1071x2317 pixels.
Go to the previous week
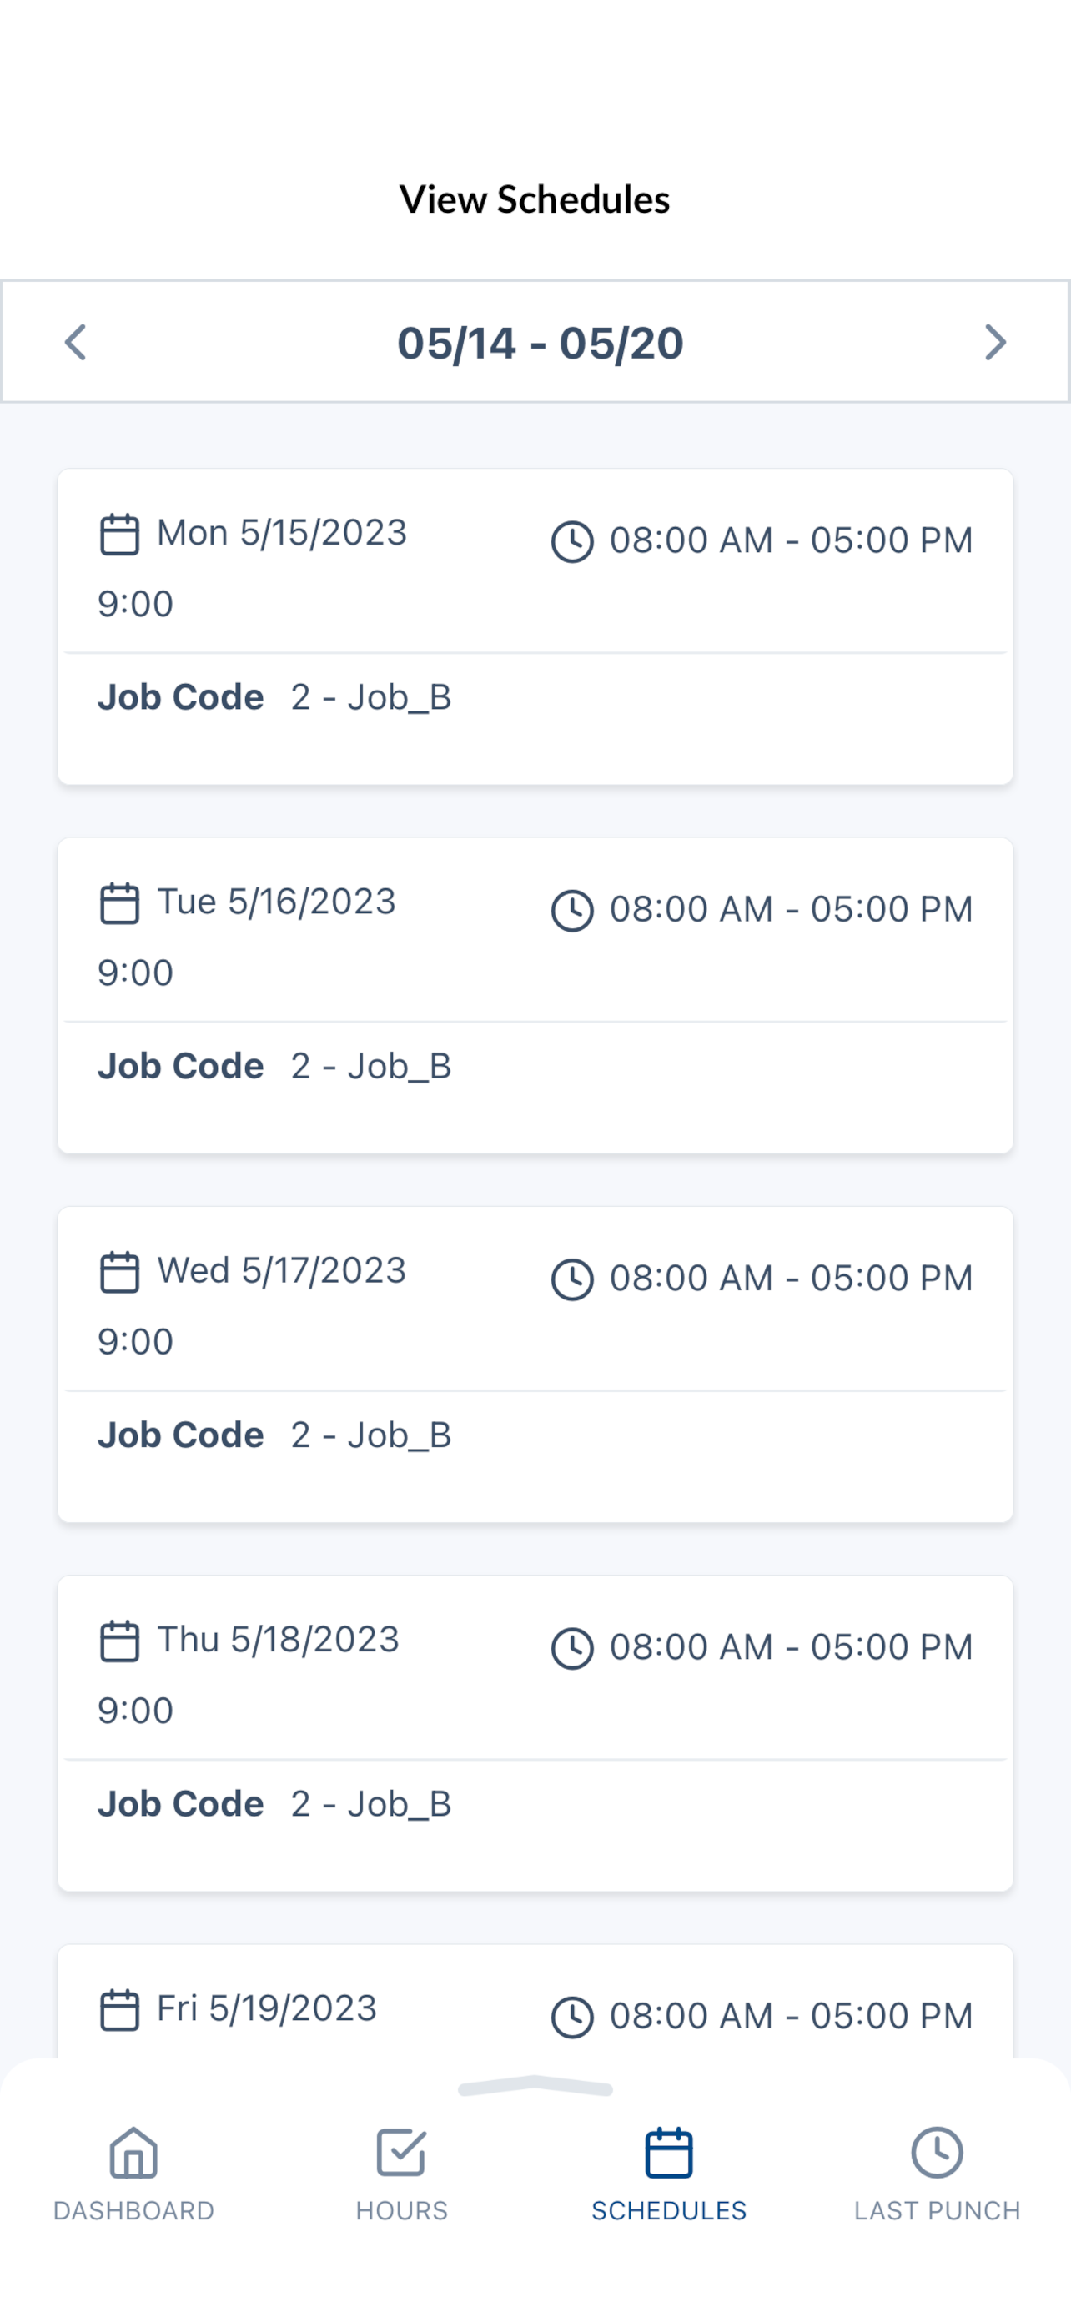(x=77, y=343)
